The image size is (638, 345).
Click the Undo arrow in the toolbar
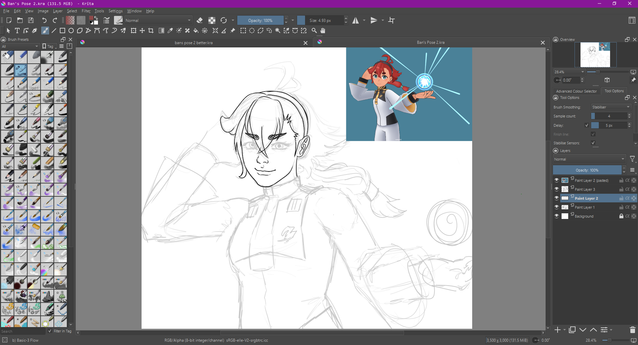[x=44, y=20]
